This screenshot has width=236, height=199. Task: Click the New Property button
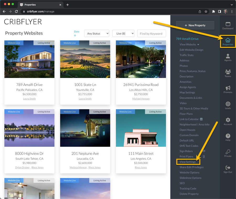click(x=195, y=25)
